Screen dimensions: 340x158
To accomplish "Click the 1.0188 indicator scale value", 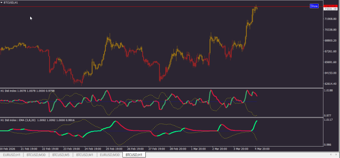I will [328, 91].
